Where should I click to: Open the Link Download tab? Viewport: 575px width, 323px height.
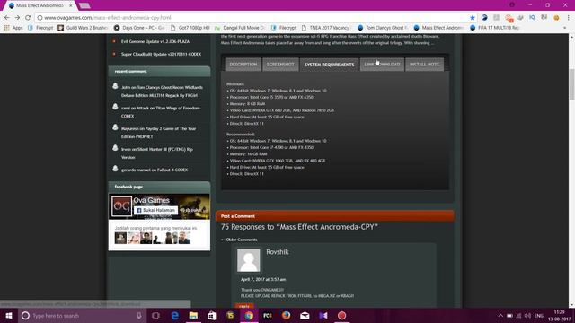[x=382, y=65]
